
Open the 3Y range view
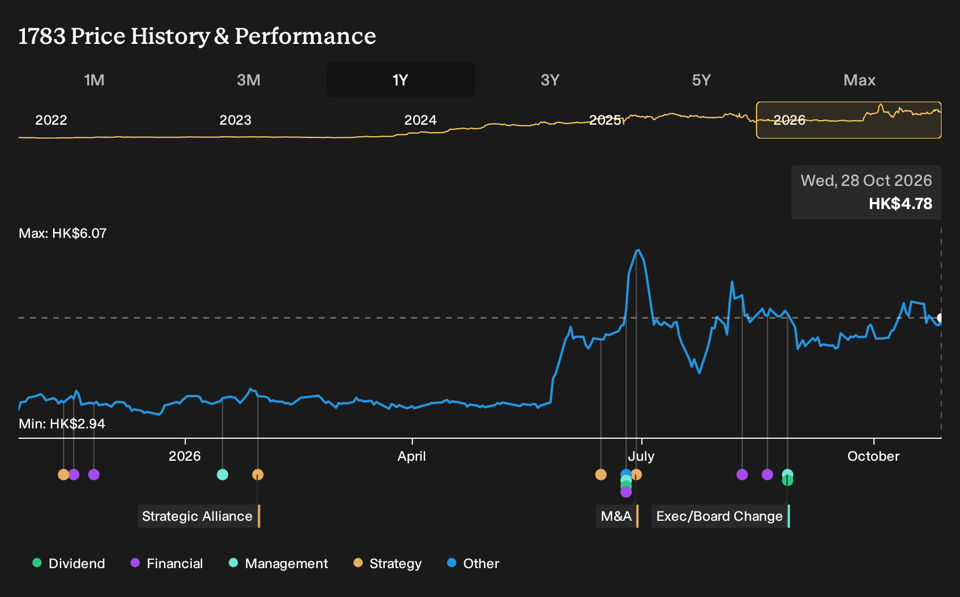coord(550,80)
